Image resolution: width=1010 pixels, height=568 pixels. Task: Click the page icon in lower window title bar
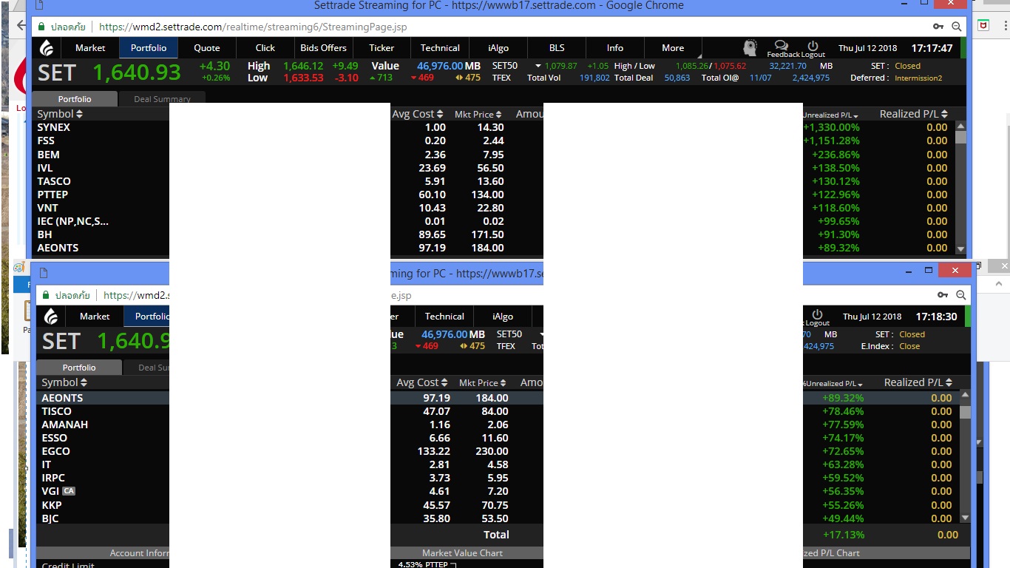coord(44,273)
